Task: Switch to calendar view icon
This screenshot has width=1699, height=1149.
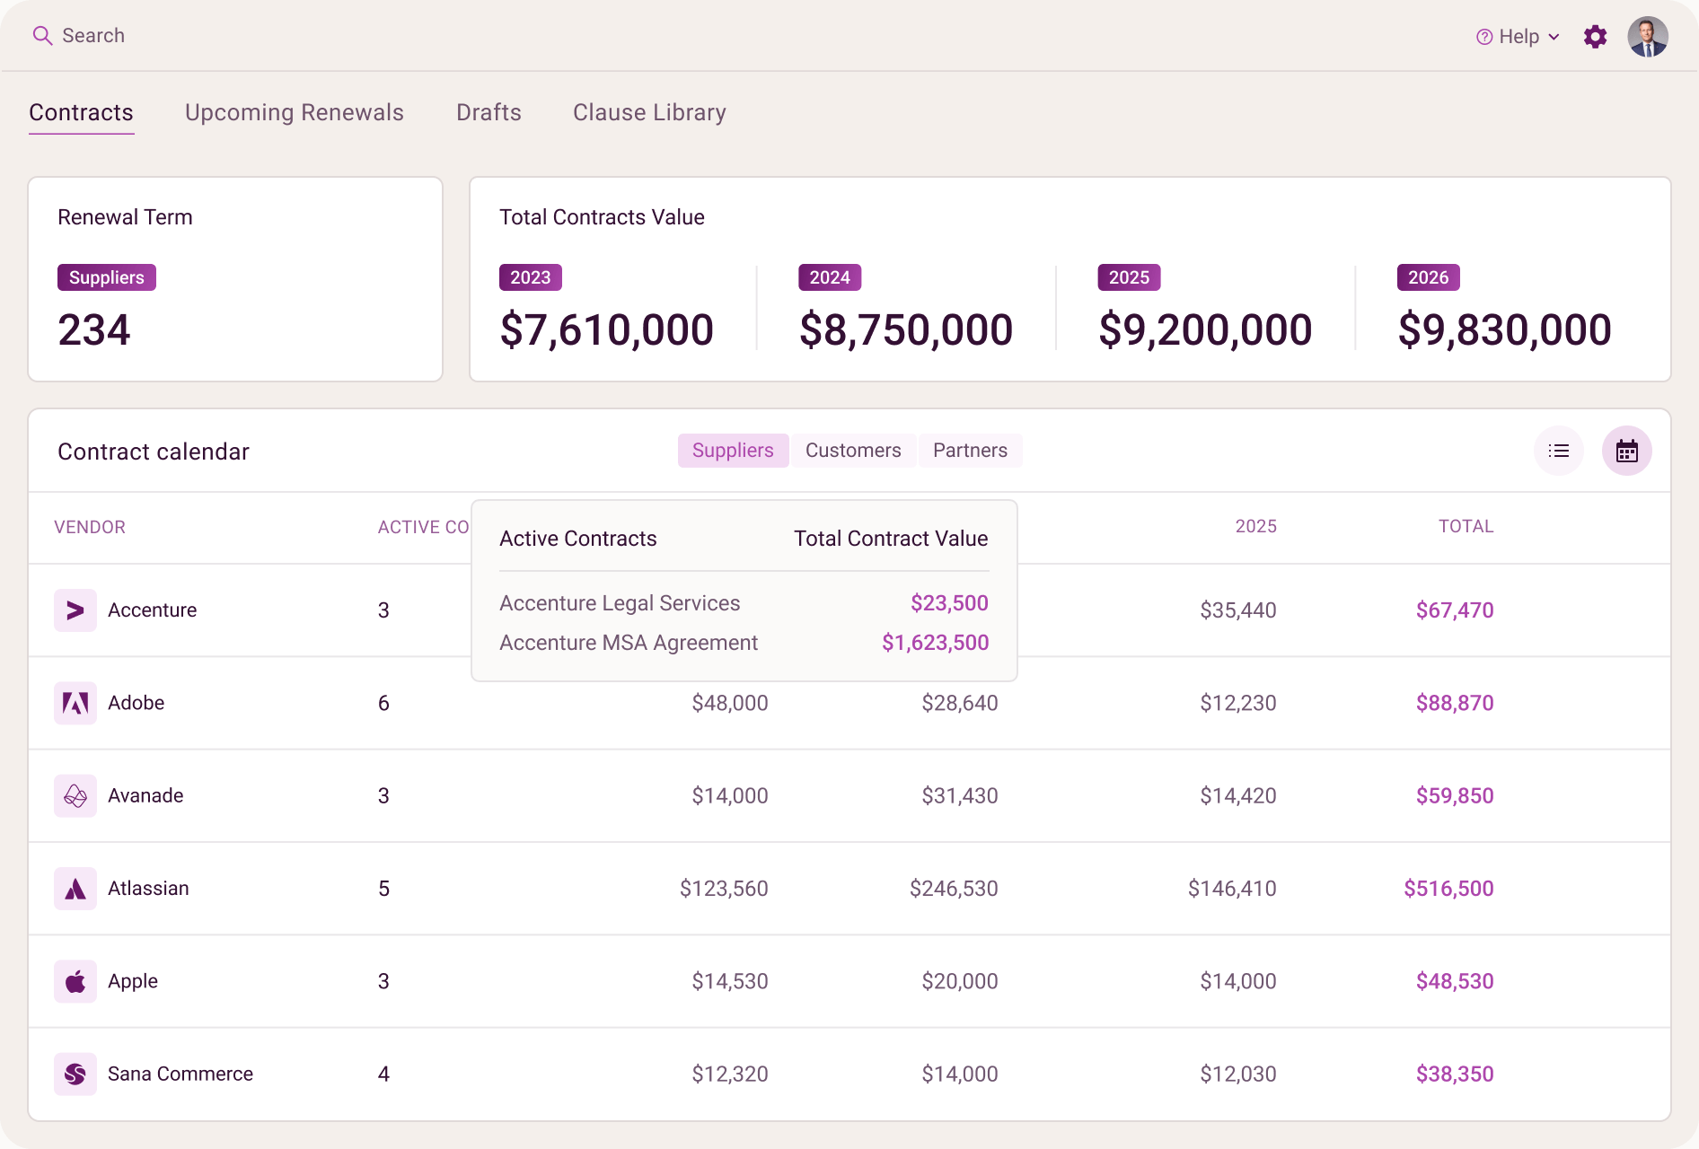Action: coord(1627,451)
